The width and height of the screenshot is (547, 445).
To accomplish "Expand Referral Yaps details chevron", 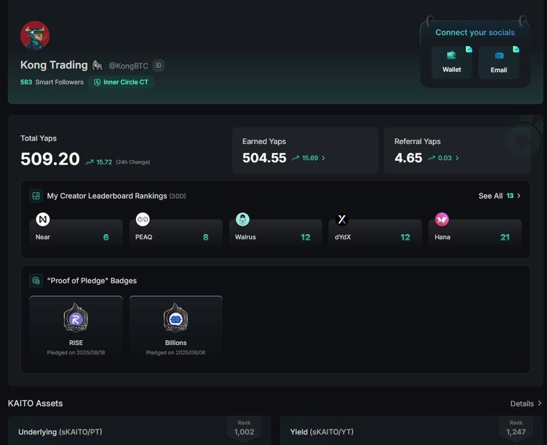I will click(x=457, y=158).
